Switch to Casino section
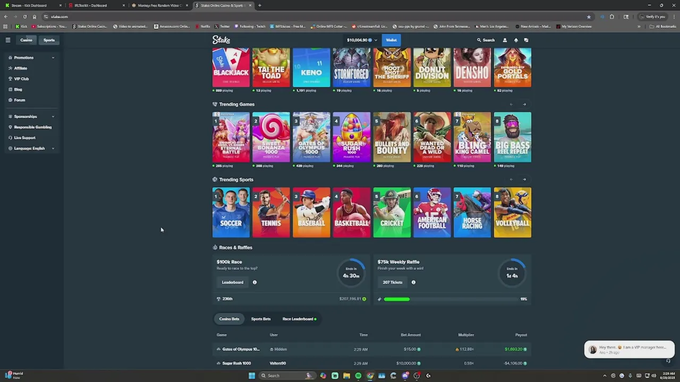This screenshot has height=382, width=680. [26, 40]
